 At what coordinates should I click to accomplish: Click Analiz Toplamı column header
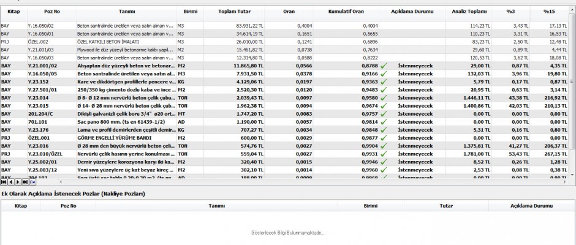pos(469,12)
